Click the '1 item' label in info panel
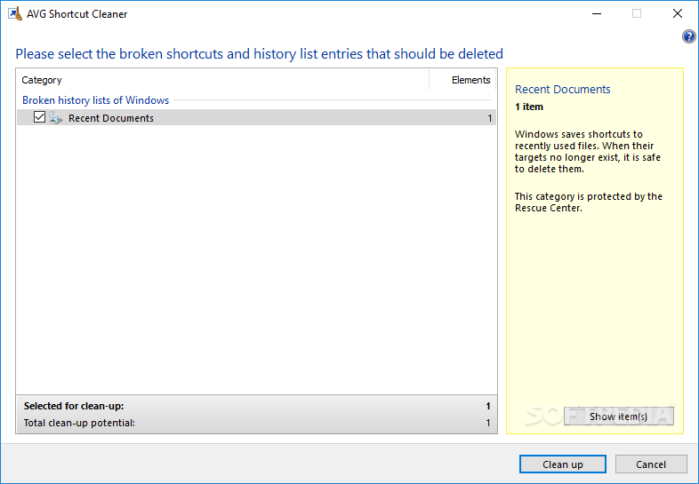The width and height of the screenshot is (699, 484). point(529,107)
